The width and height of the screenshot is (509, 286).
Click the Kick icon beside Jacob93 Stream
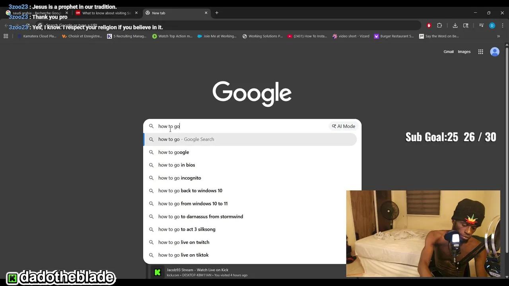click(x=157, y=272)
